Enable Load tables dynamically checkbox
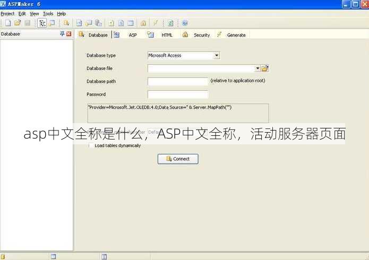369x260 pixels. (91, 145)
